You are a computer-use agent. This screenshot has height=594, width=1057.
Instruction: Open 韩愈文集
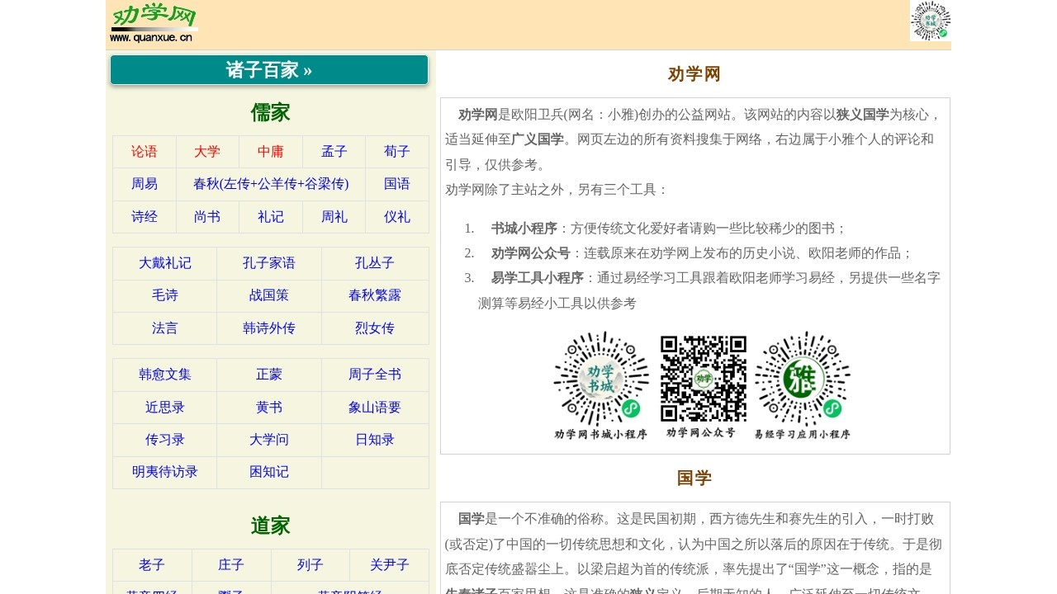point(165,375)
